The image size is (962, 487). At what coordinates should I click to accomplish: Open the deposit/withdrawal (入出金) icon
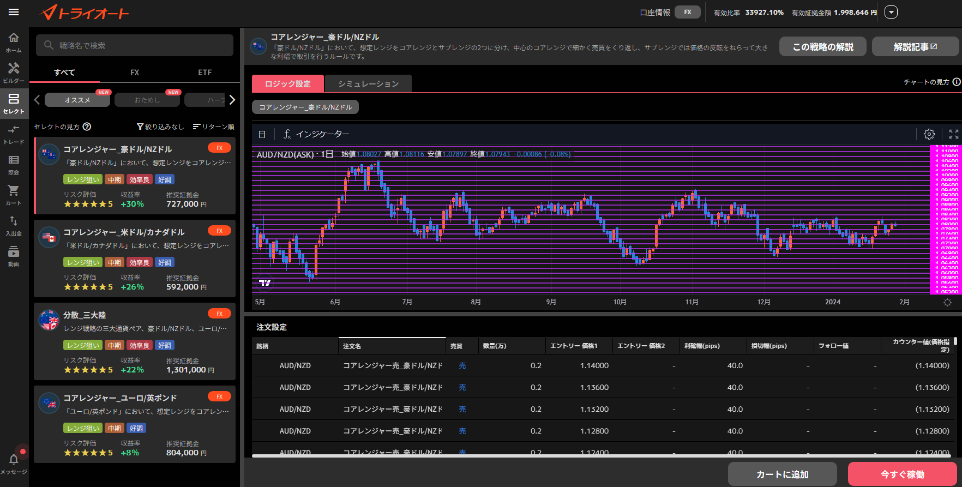(x=14, y=225)
